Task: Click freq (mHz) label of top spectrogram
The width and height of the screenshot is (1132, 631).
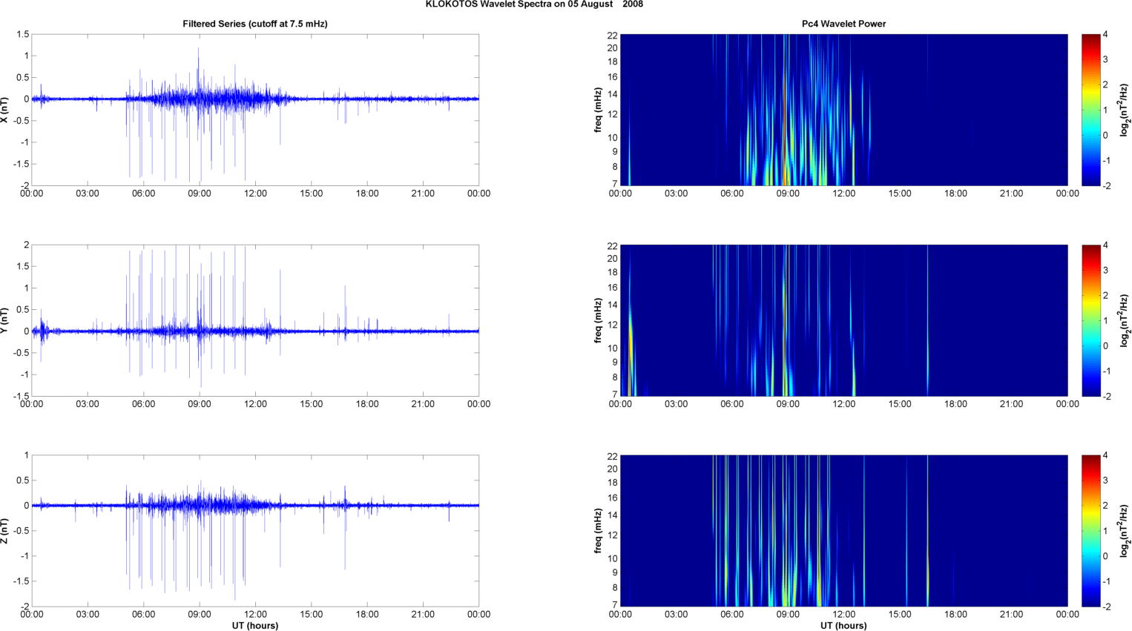Action: pyautogui.click(x=598, y=110)
